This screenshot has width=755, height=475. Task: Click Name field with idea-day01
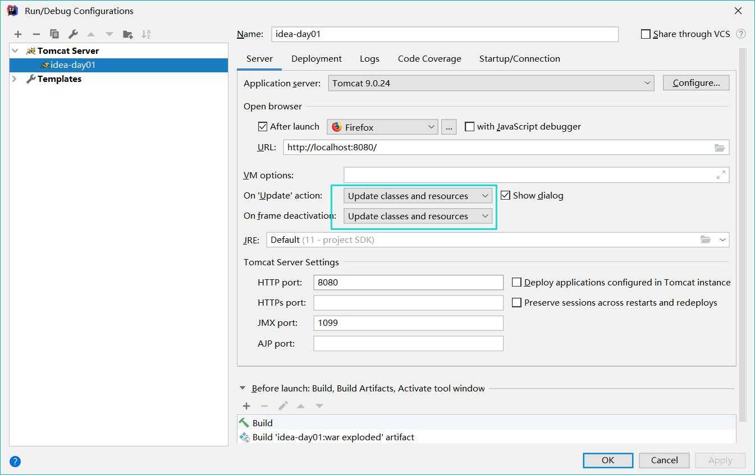tap(445, 34)
